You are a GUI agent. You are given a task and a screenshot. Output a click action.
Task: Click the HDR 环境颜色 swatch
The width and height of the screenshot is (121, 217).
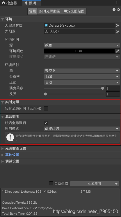coord(79,51)
